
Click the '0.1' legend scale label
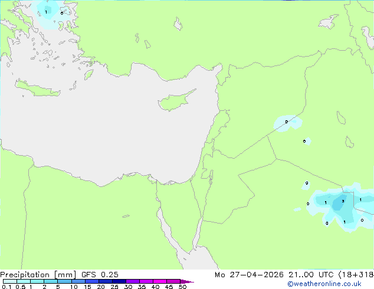tap(6, 287)
